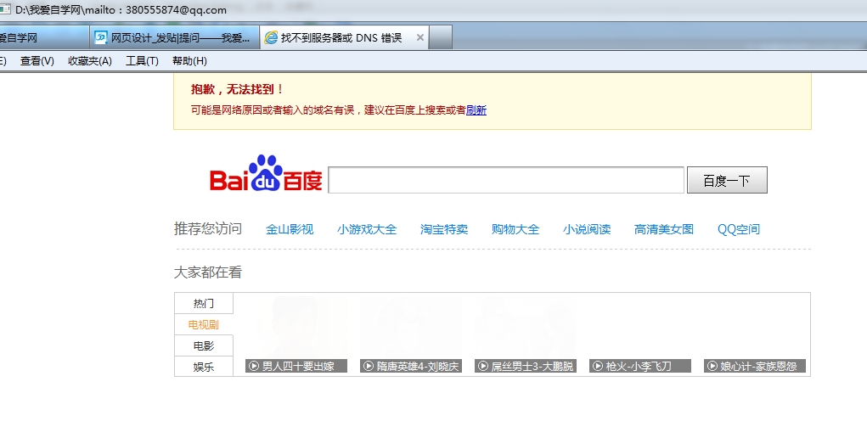Open the 收藏夹(A) menu
Screen dimensions: 867x438
click(x=89, y=61)
